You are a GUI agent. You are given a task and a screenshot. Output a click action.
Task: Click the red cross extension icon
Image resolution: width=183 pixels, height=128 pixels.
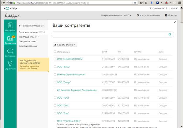click(x=167, y=3)
